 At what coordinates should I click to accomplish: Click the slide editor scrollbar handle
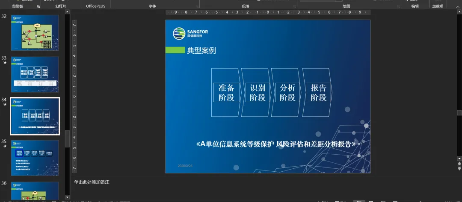459,113
